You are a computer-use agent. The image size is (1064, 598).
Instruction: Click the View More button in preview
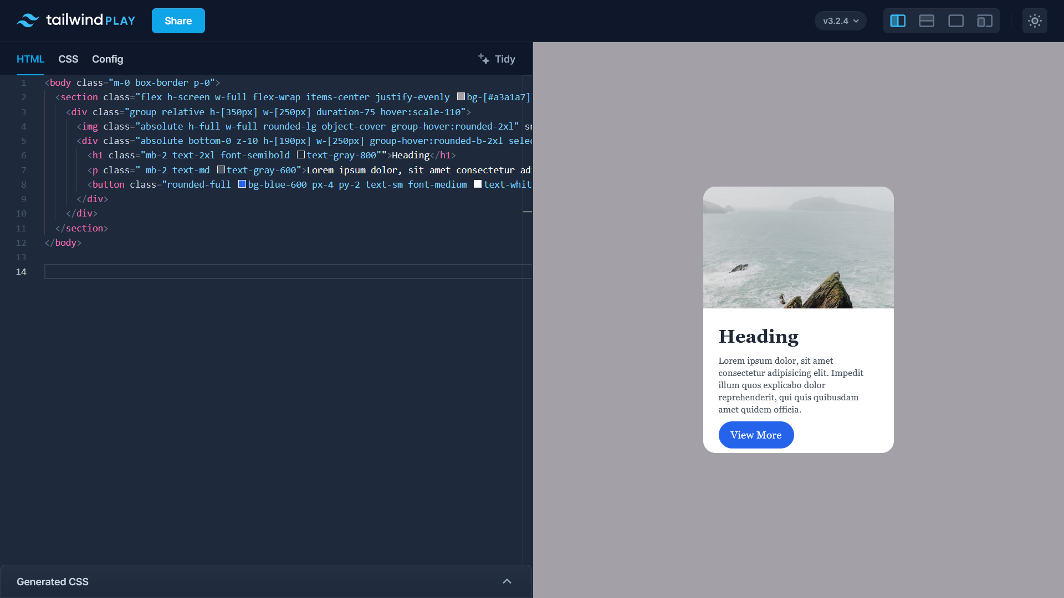pyautogui.click(x=756, y=435)
